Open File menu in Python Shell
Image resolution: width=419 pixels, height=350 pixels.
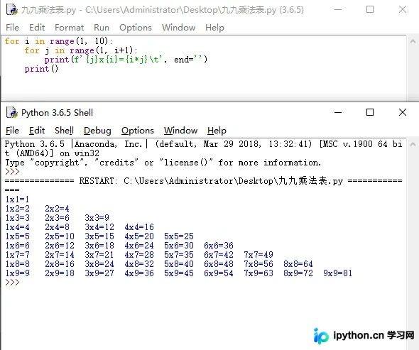(x=12, y=131)
